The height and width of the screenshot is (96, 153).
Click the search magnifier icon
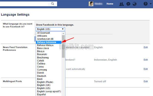pyautogui.click(x=53, y=4)
